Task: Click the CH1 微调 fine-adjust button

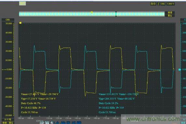Action: tap(5, 123)
